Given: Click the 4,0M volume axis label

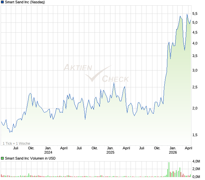Looking at the screenshot, I should coord(196,161).
